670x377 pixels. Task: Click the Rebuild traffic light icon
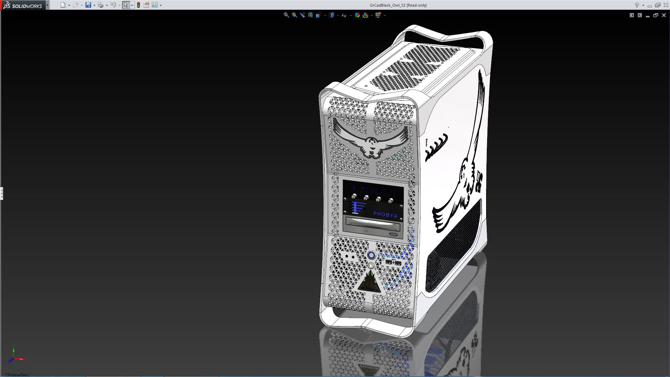coord(139,5)
